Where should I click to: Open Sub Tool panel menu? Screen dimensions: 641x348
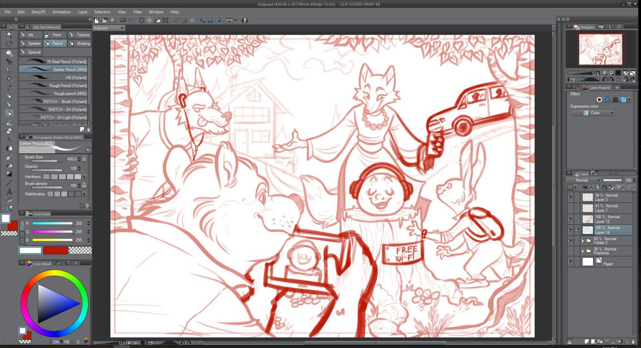click(x=22, y=27)
